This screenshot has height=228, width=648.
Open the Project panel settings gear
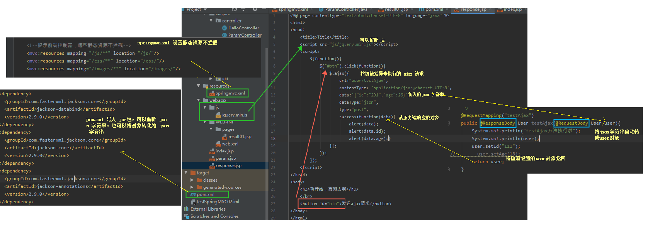[x=255, y=9]
